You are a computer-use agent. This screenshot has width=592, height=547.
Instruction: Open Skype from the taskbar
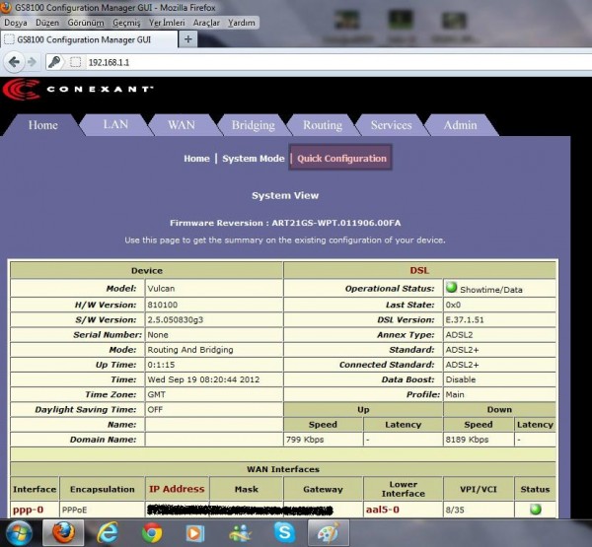point(284,532)
